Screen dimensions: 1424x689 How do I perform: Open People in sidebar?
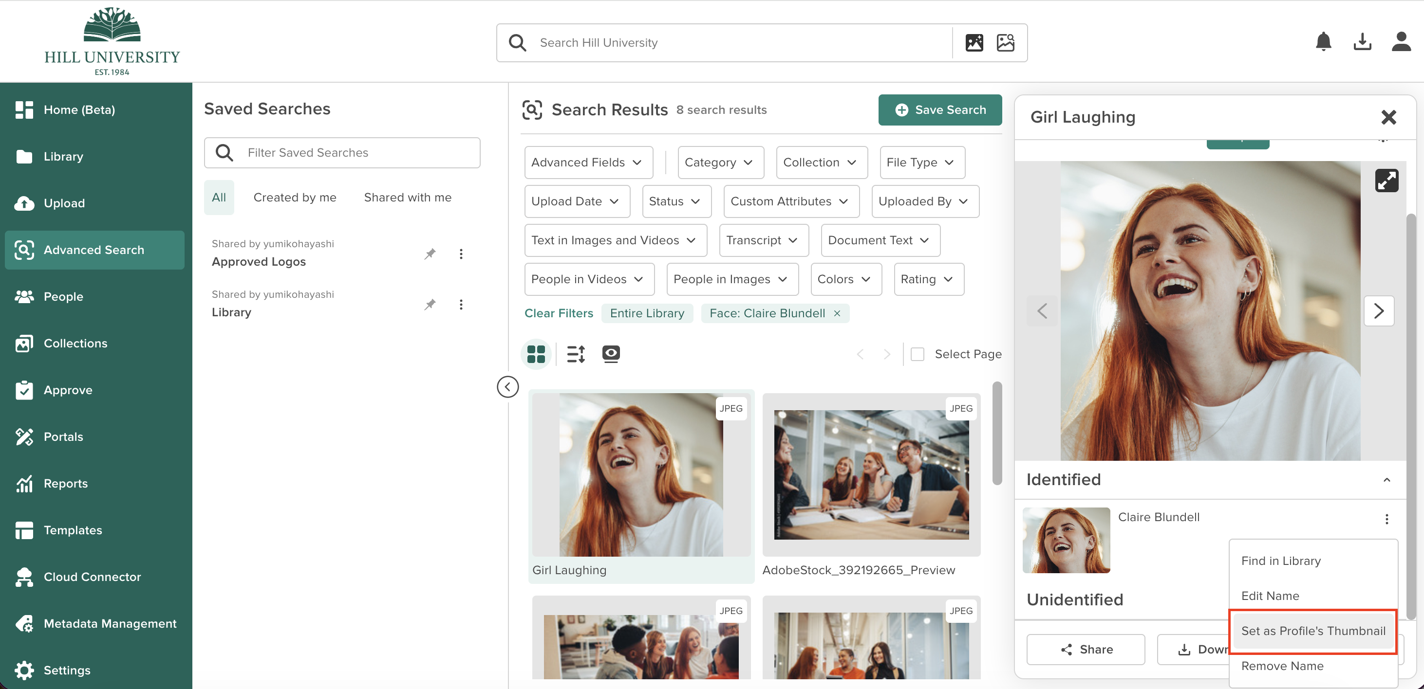94,296
